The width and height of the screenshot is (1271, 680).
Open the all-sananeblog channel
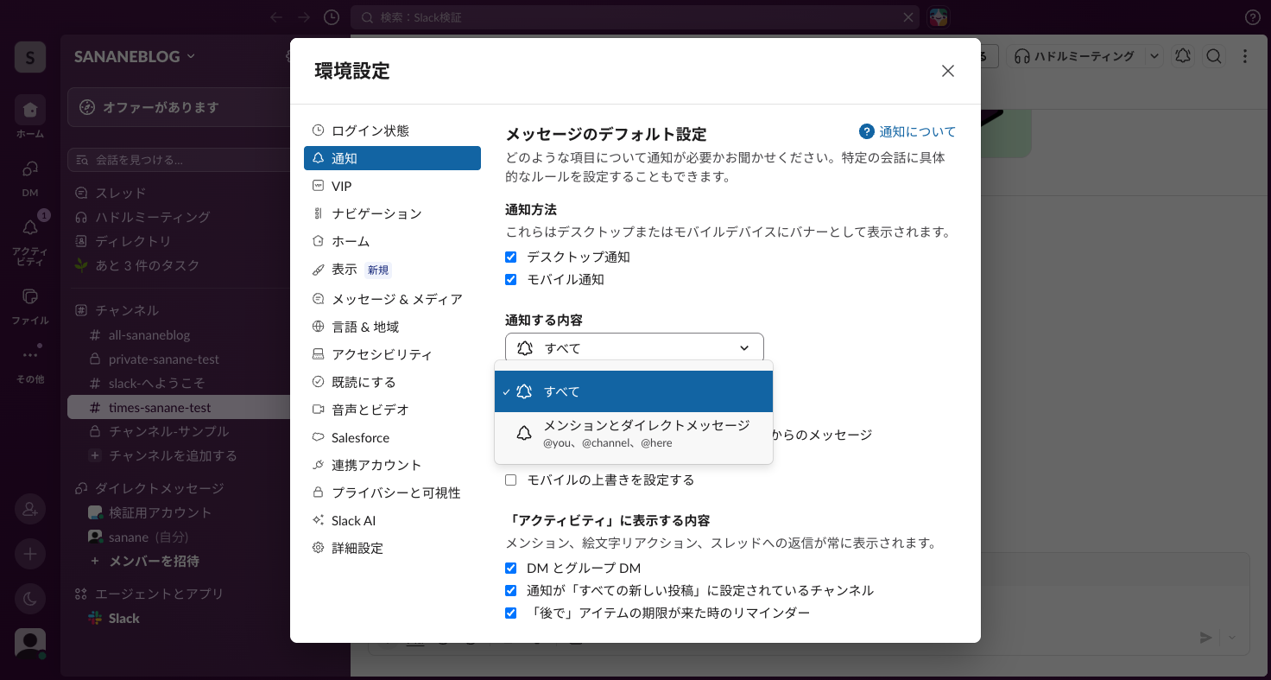149,334
